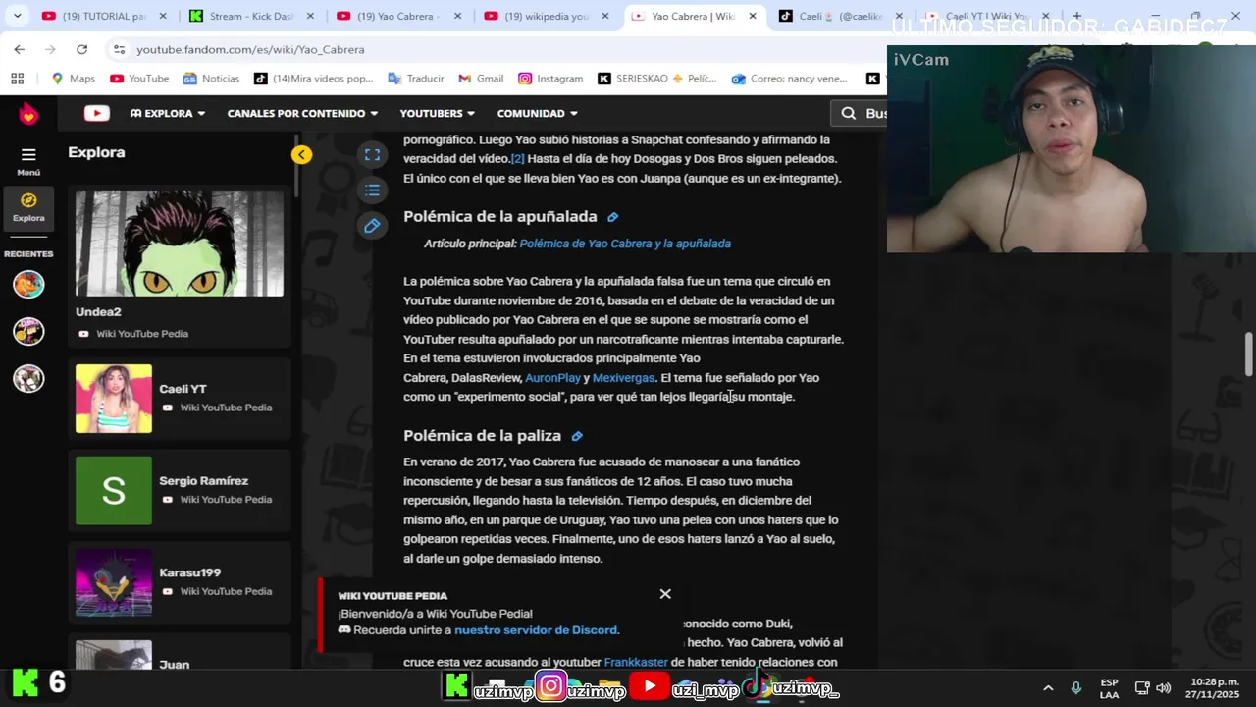Image resolution: width=1256 pixels, height=707 pixels.
Task: Reload the current page
Action: click(81, 49)
